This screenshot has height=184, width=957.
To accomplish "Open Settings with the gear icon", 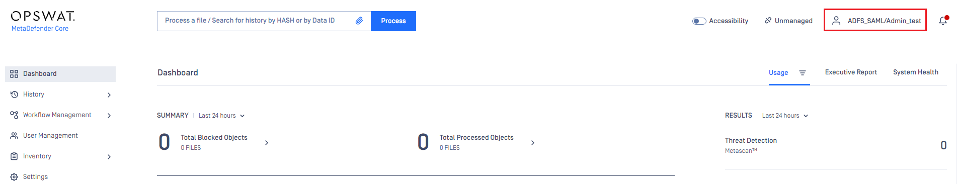I will point(14,177).
